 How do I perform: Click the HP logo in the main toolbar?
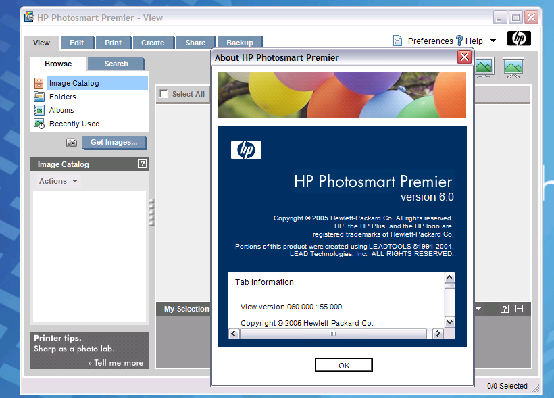point(519,39)
